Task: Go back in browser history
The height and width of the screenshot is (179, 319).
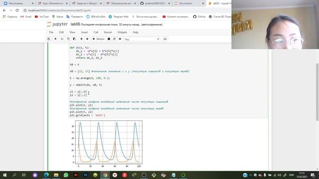Action: point(4,10)
